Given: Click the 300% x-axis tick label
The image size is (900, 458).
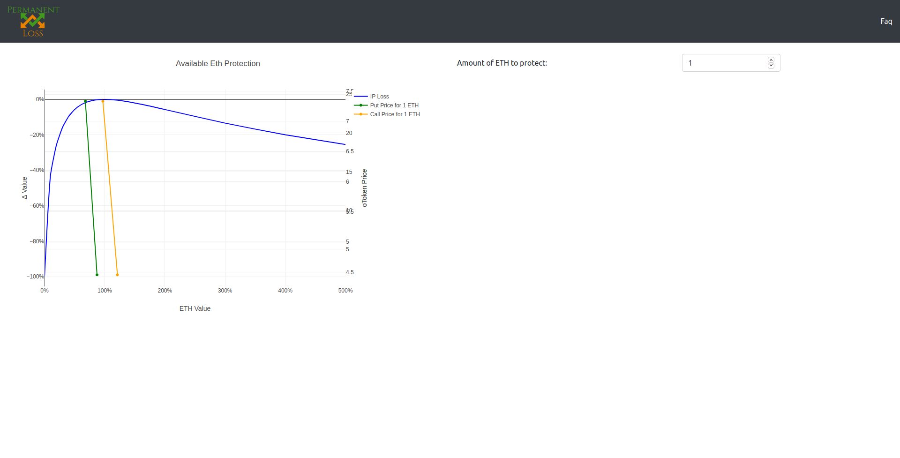Looking at the screenshot, I should click(x=225, y=291).
